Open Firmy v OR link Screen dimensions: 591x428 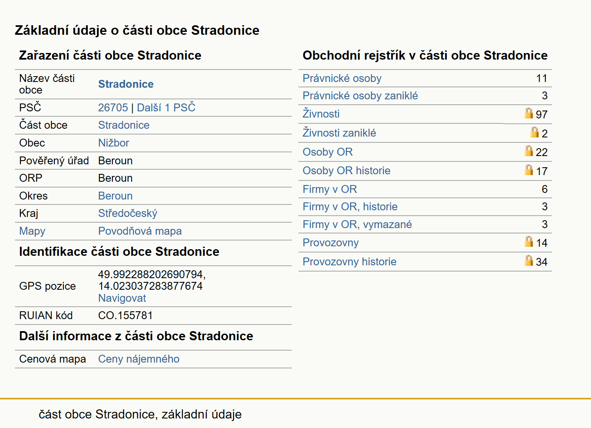[329, 189]
